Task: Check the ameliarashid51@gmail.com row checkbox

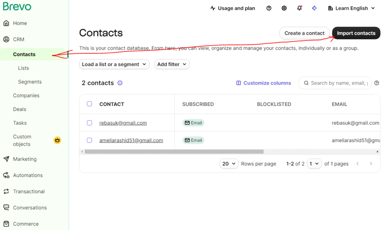Action: (x=90, y=140)
